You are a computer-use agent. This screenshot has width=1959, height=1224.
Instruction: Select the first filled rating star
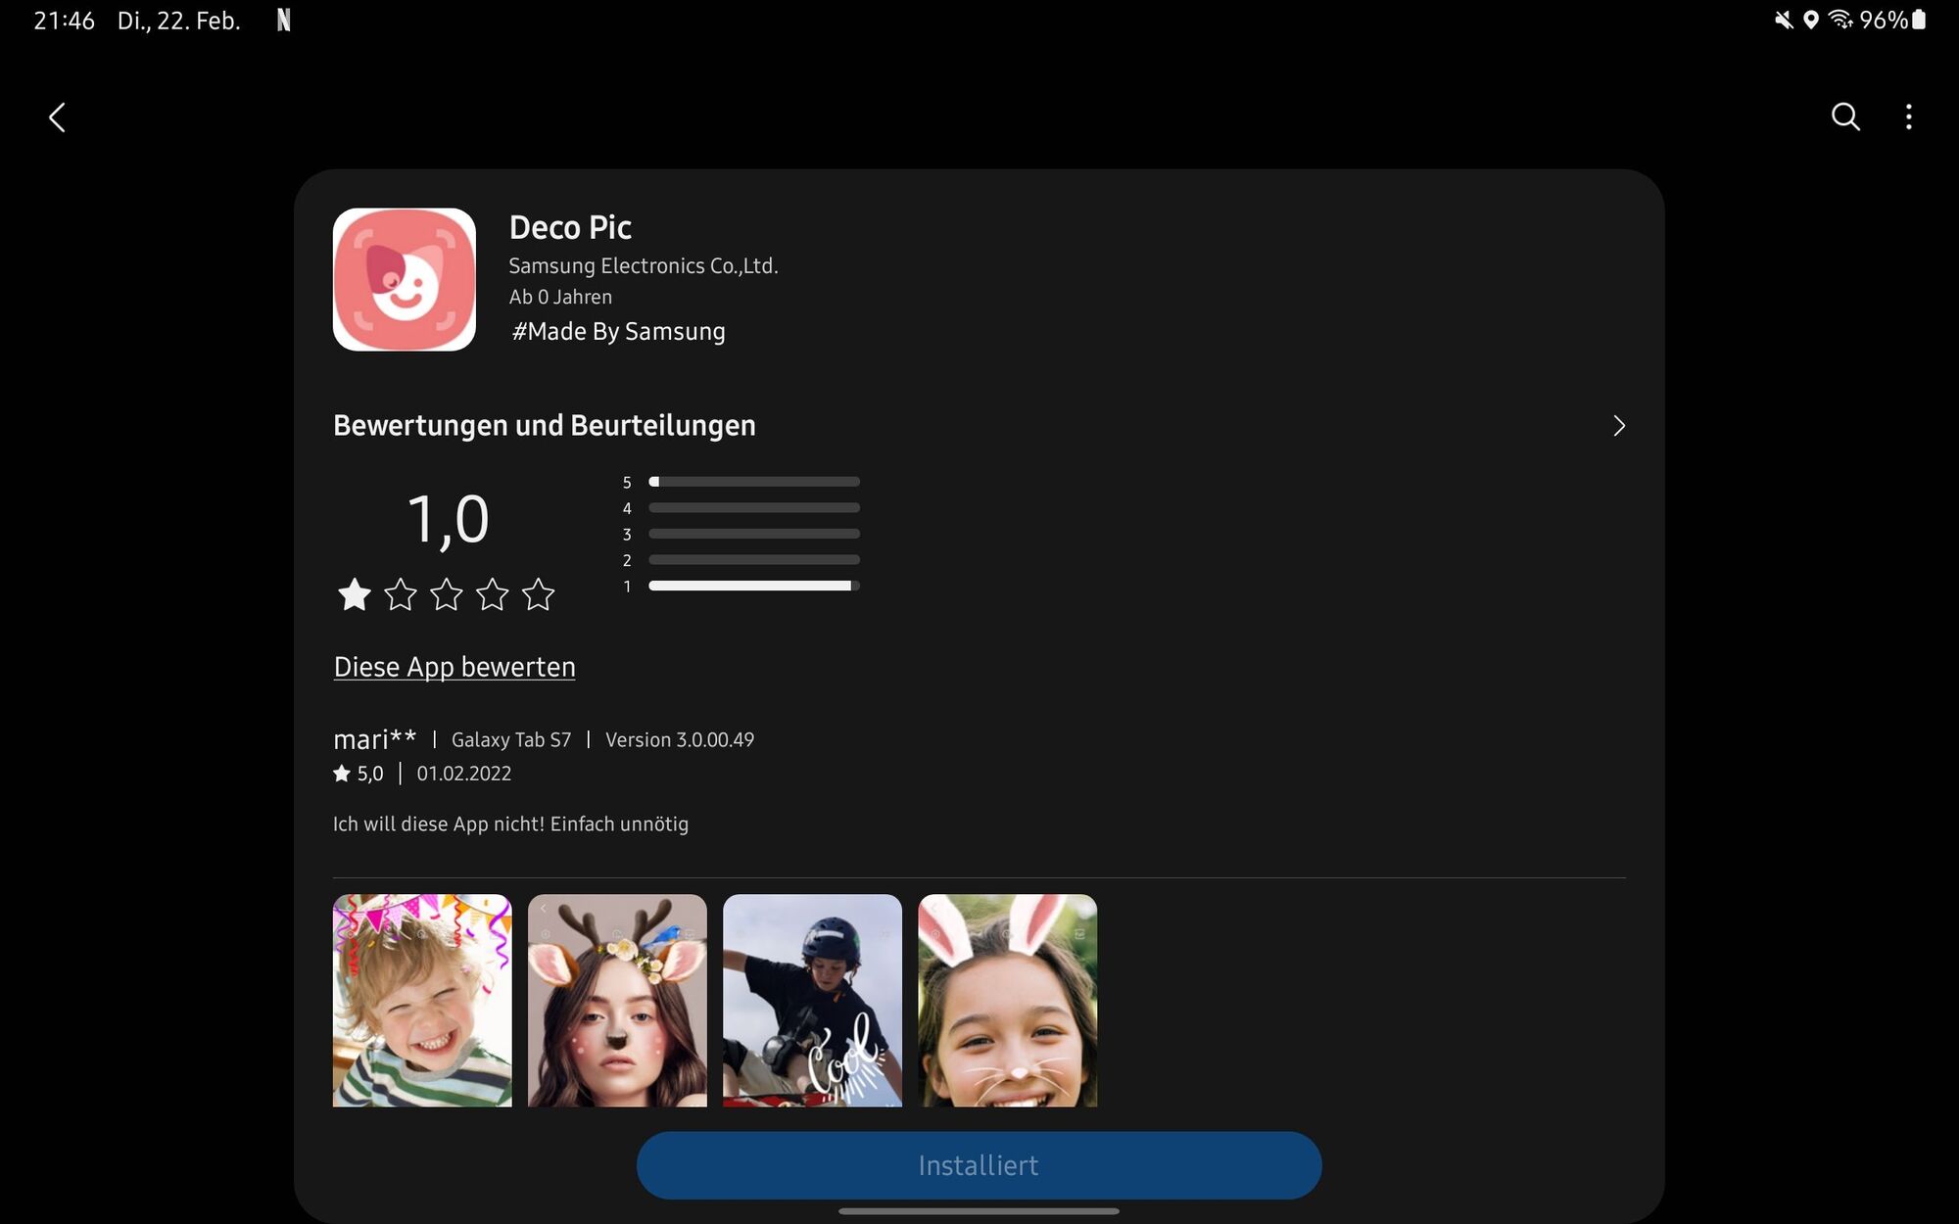click(354, 593)
